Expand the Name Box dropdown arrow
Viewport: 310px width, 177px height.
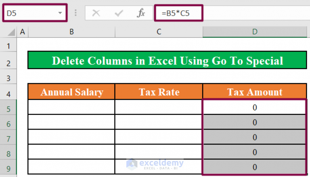pos(60,13)
